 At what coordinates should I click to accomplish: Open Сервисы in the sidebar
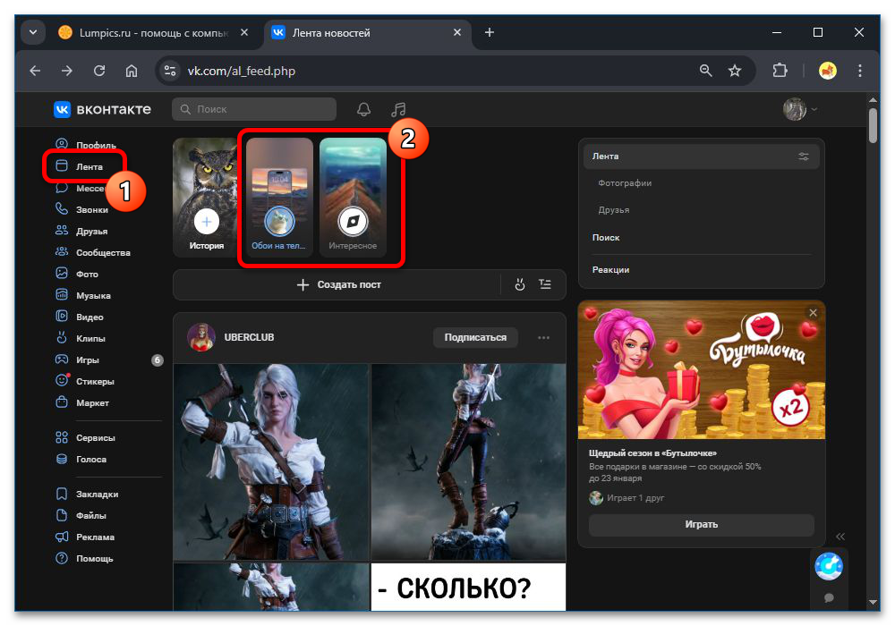[x=86, y=438]
